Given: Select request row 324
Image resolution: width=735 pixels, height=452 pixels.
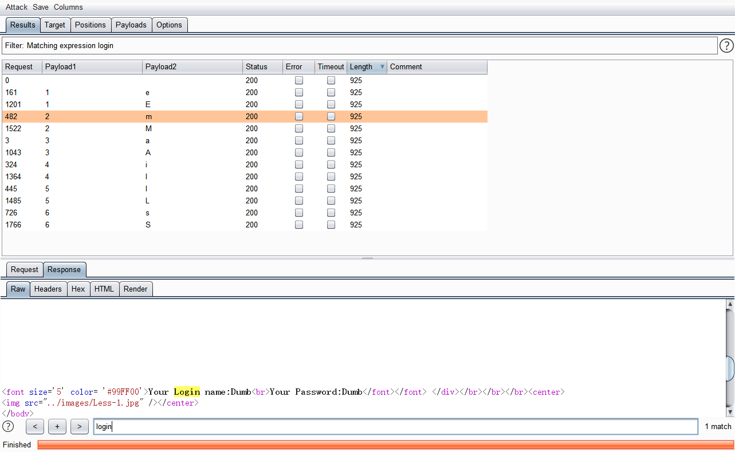Looking at the screenshot, I should [x=245, y=165].
